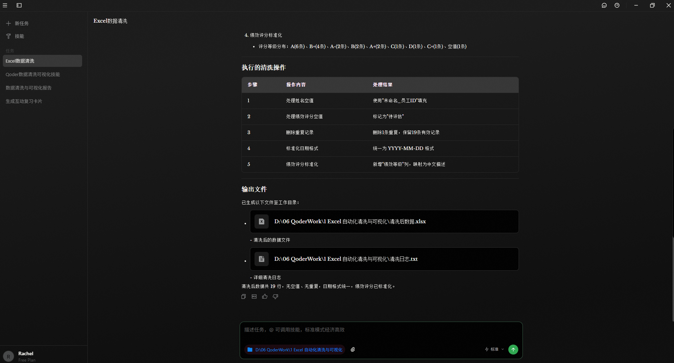Open the 标准 mode dropdown

495,349
